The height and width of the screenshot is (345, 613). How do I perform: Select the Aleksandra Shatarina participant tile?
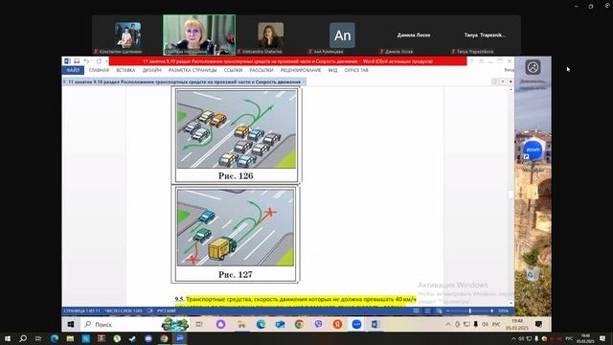[270, 35]
